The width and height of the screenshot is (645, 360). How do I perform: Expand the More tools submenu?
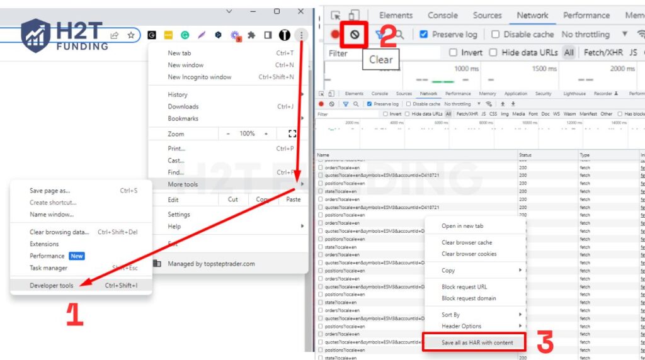(x=183, y=184)
